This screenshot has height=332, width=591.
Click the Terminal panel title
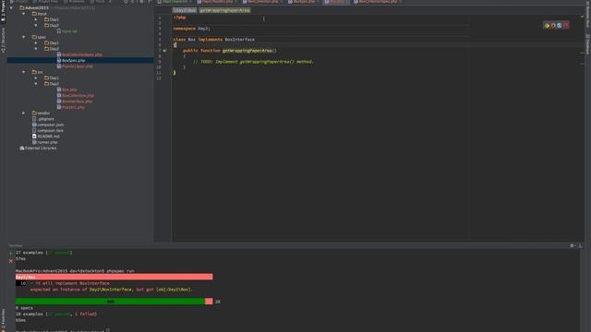(16, 246)
